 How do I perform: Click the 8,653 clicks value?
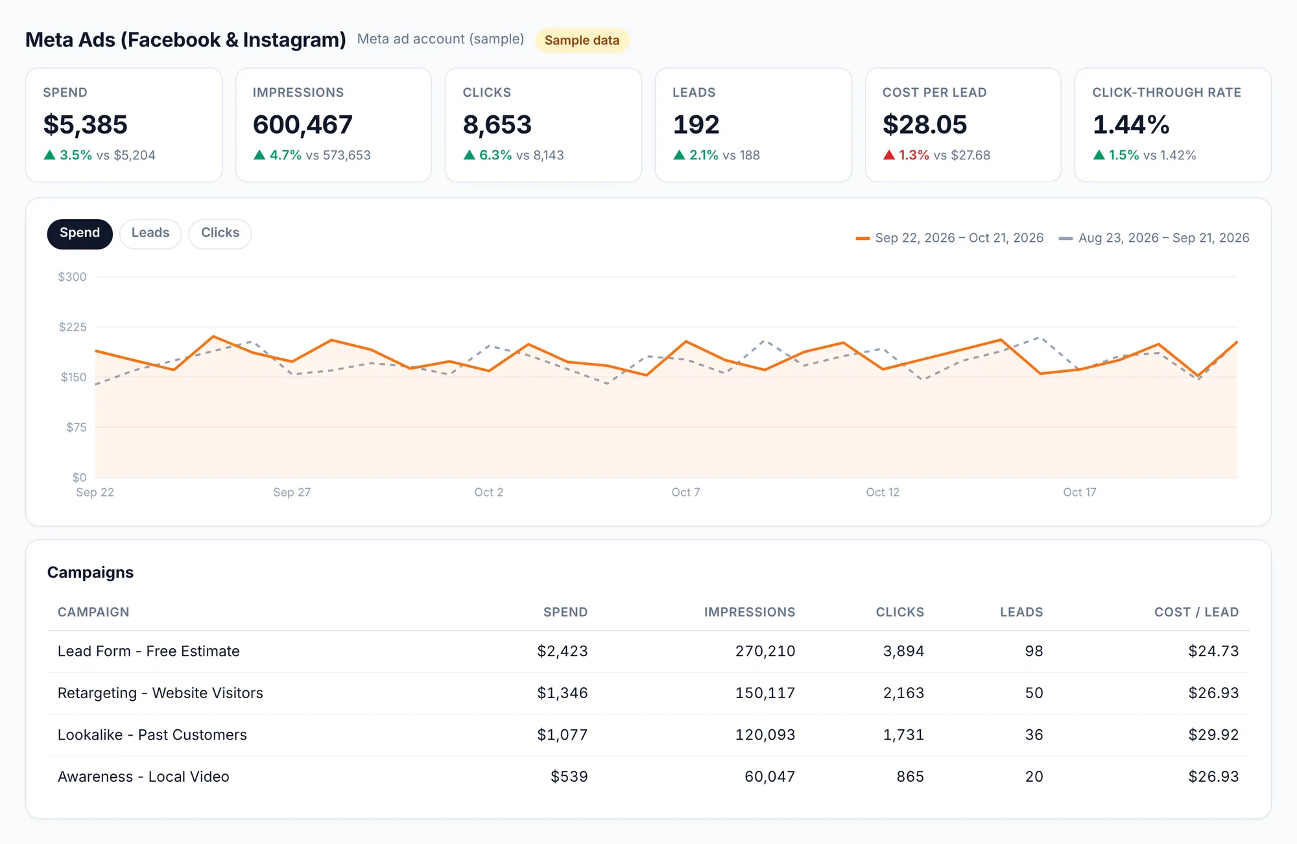pos(497,124)
